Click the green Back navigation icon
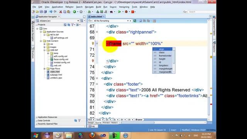This screenshot has height=139, width=247. click(x=74, y=12)
